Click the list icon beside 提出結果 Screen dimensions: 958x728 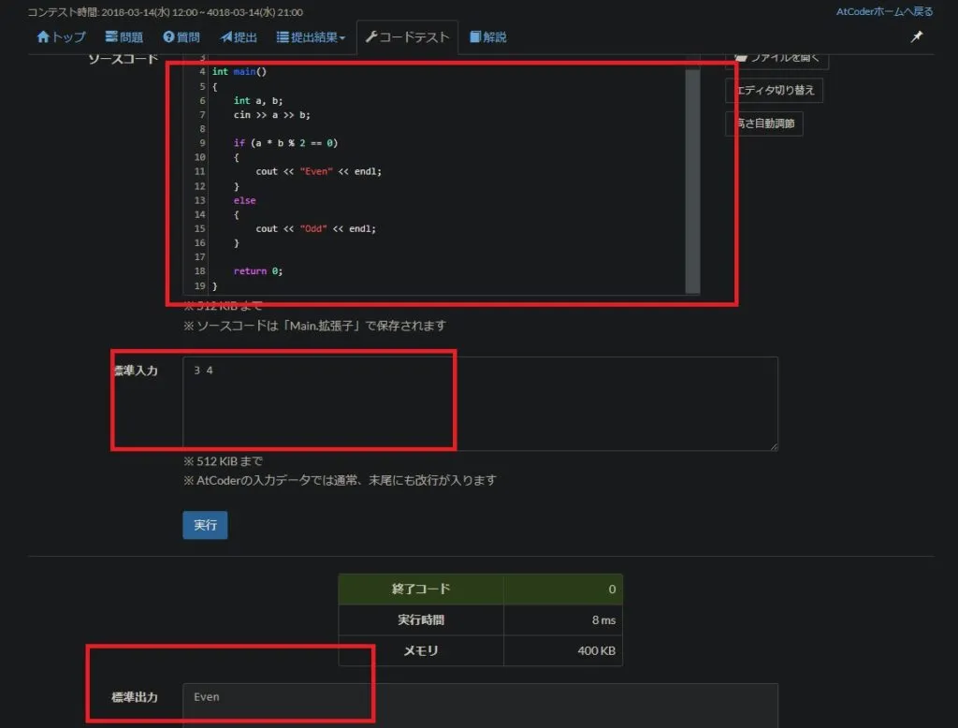pos(283,37)
